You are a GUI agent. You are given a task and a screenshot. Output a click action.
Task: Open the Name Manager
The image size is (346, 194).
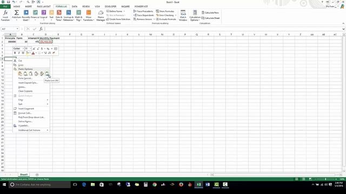click(101, 16)
